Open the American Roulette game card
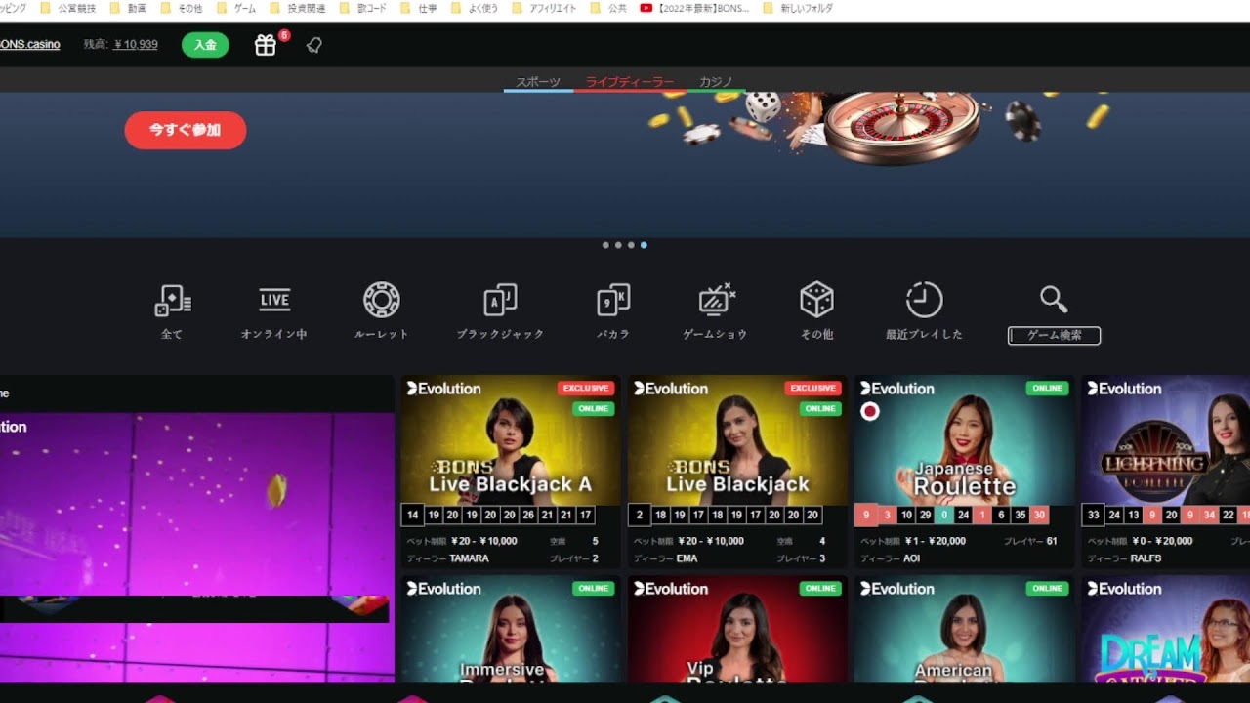The height and width of the screenshot is (703, 1250). tap(964, 629)
